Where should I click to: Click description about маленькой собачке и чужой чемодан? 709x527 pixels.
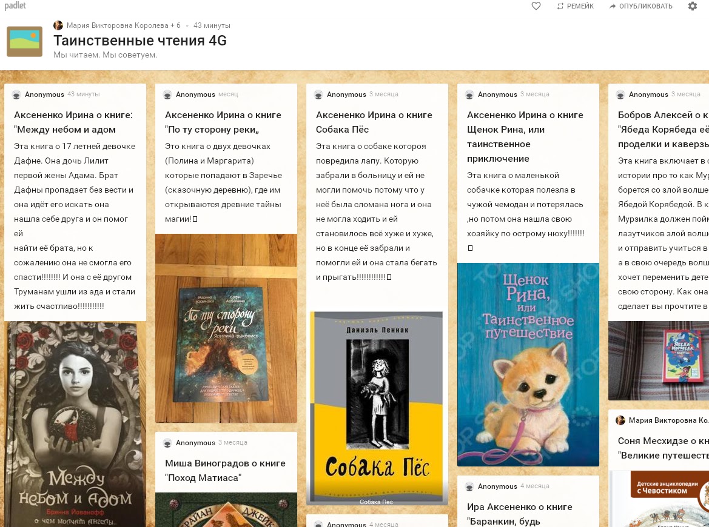pos(525,212)
